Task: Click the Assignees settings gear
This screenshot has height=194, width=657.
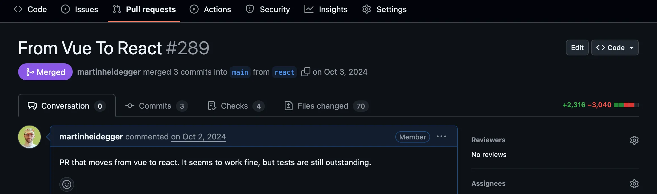Action: [x=635, y=184]
